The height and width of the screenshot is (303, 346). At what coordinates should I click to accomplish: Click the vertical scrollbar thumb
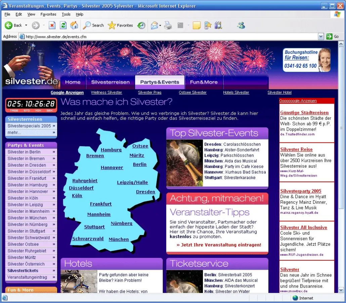[341, 128]
